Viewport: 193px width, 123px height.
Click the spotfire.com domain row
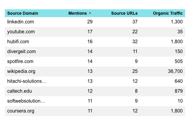tap(20, 61)
